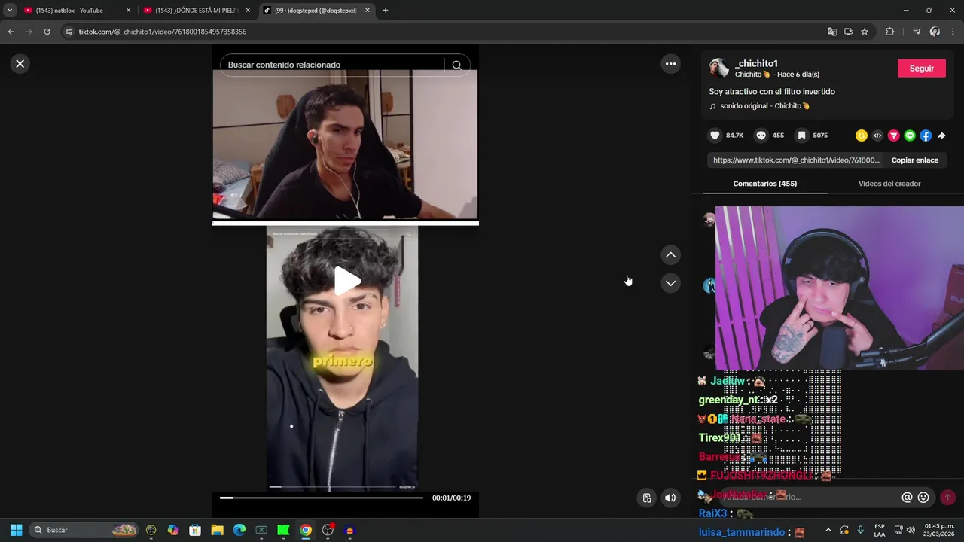Image resolution: width=964 pixels, height=542 pixels.
Task: Click the tiktok.com address bar URL
Action: tap(163, 32)
